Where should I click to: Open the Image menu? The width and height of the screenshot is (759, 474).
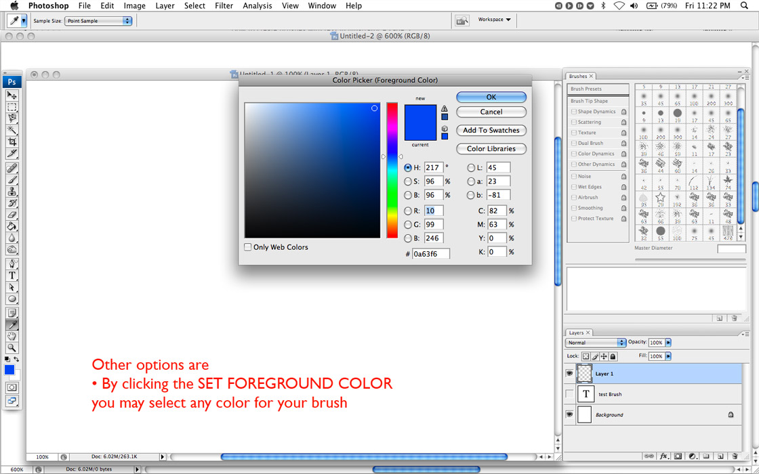pyautogui.click(x=135, y=6)
